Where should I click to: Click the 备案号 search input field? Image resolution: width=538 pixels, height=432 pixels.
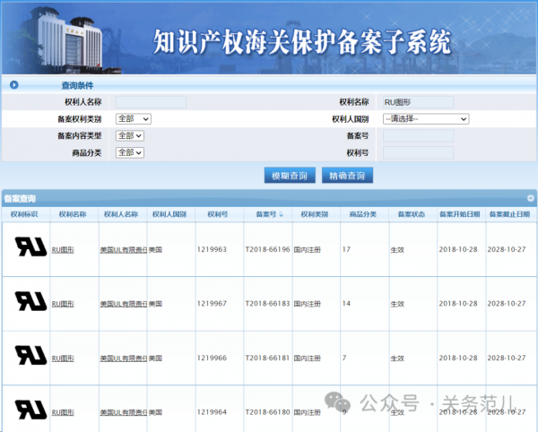[x=418, y=136]
